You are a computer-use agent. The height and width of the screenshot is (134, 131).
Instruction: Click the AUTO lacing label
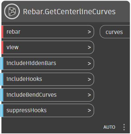[x=109, y=127]
